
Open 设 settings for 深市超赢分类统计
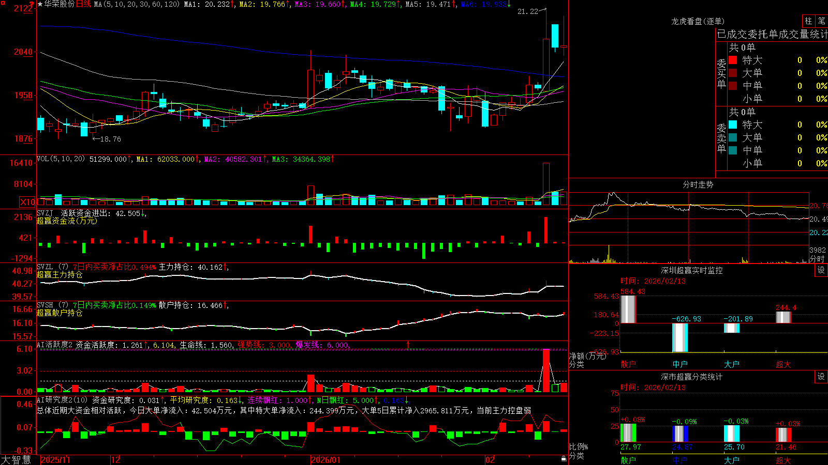(821, 377)
